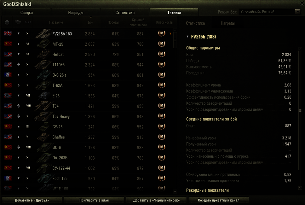The image size is (305, 205).
Task: Click the light tank icon on Chaffee row
Action: 19,137
